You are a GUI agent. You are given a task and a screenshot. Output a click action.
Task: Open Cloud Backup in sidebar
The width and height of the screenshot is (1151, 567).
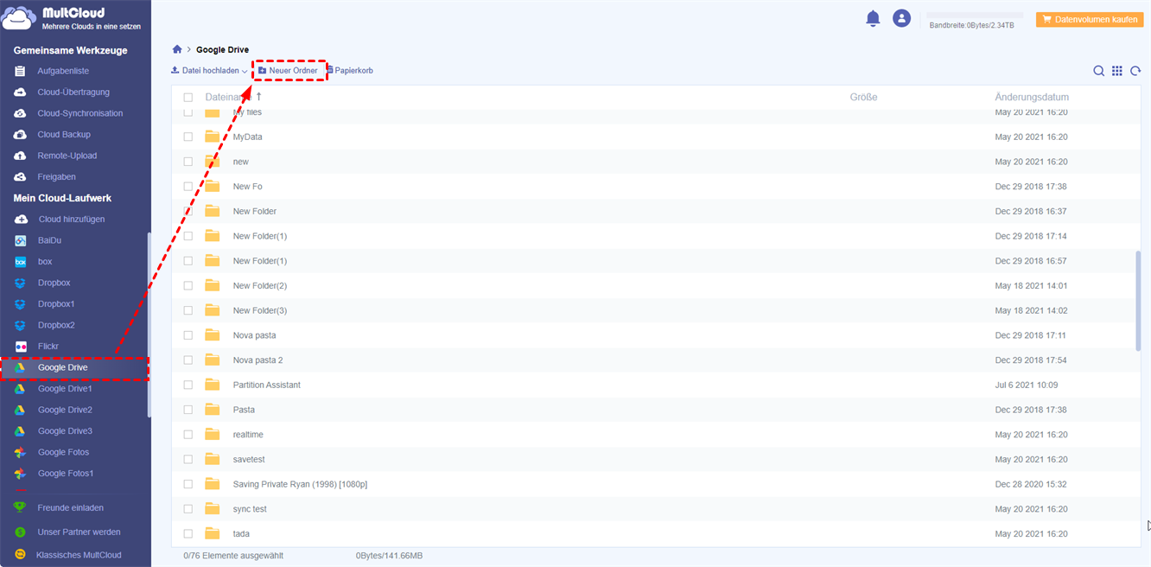tap(64, 134)
